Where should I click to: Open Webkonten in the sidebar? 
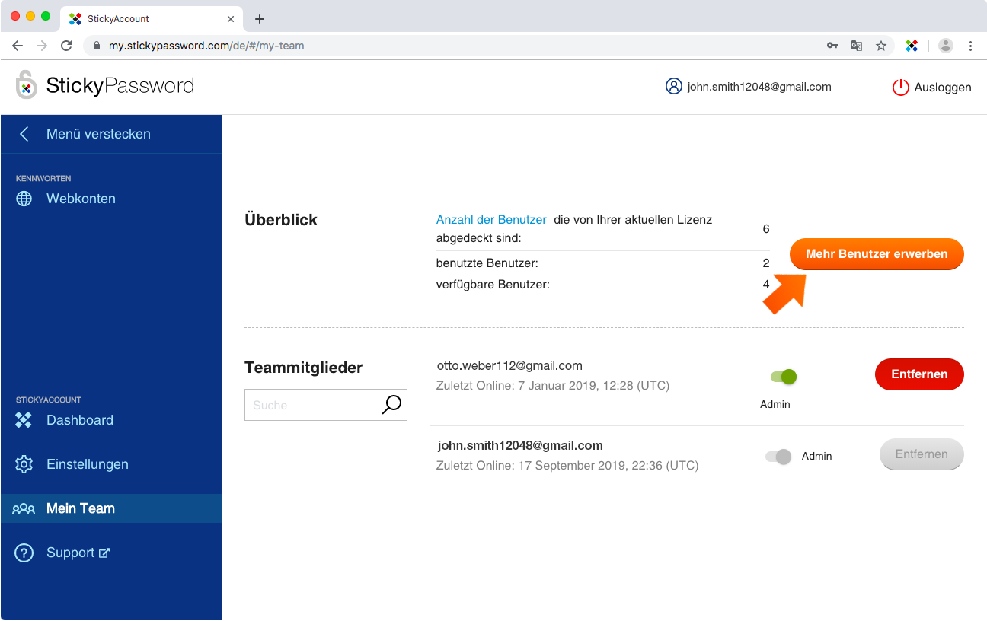[x=81, y=199]
